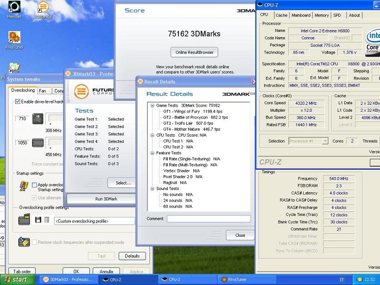Switch to 3DMark03 Professional taskbar item
380x285 pixels.
[68, 279]
